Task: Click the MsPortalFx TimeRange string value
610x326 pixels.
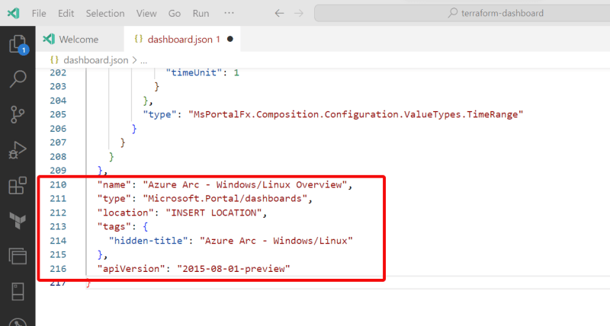Action: pyautogui.click(x=355, y=114)
